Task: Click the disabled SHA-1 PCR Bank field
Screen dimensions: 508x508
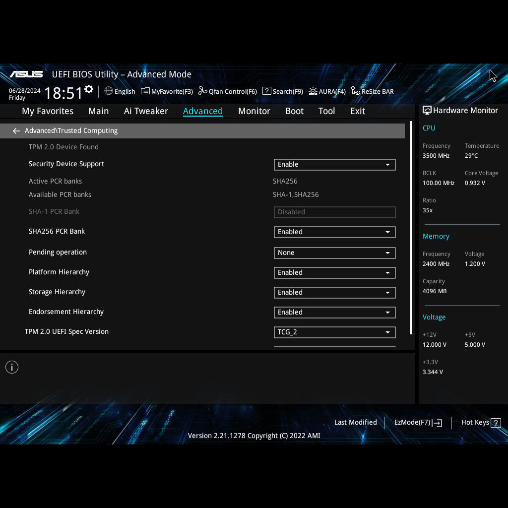Action: tap(335, 212)
